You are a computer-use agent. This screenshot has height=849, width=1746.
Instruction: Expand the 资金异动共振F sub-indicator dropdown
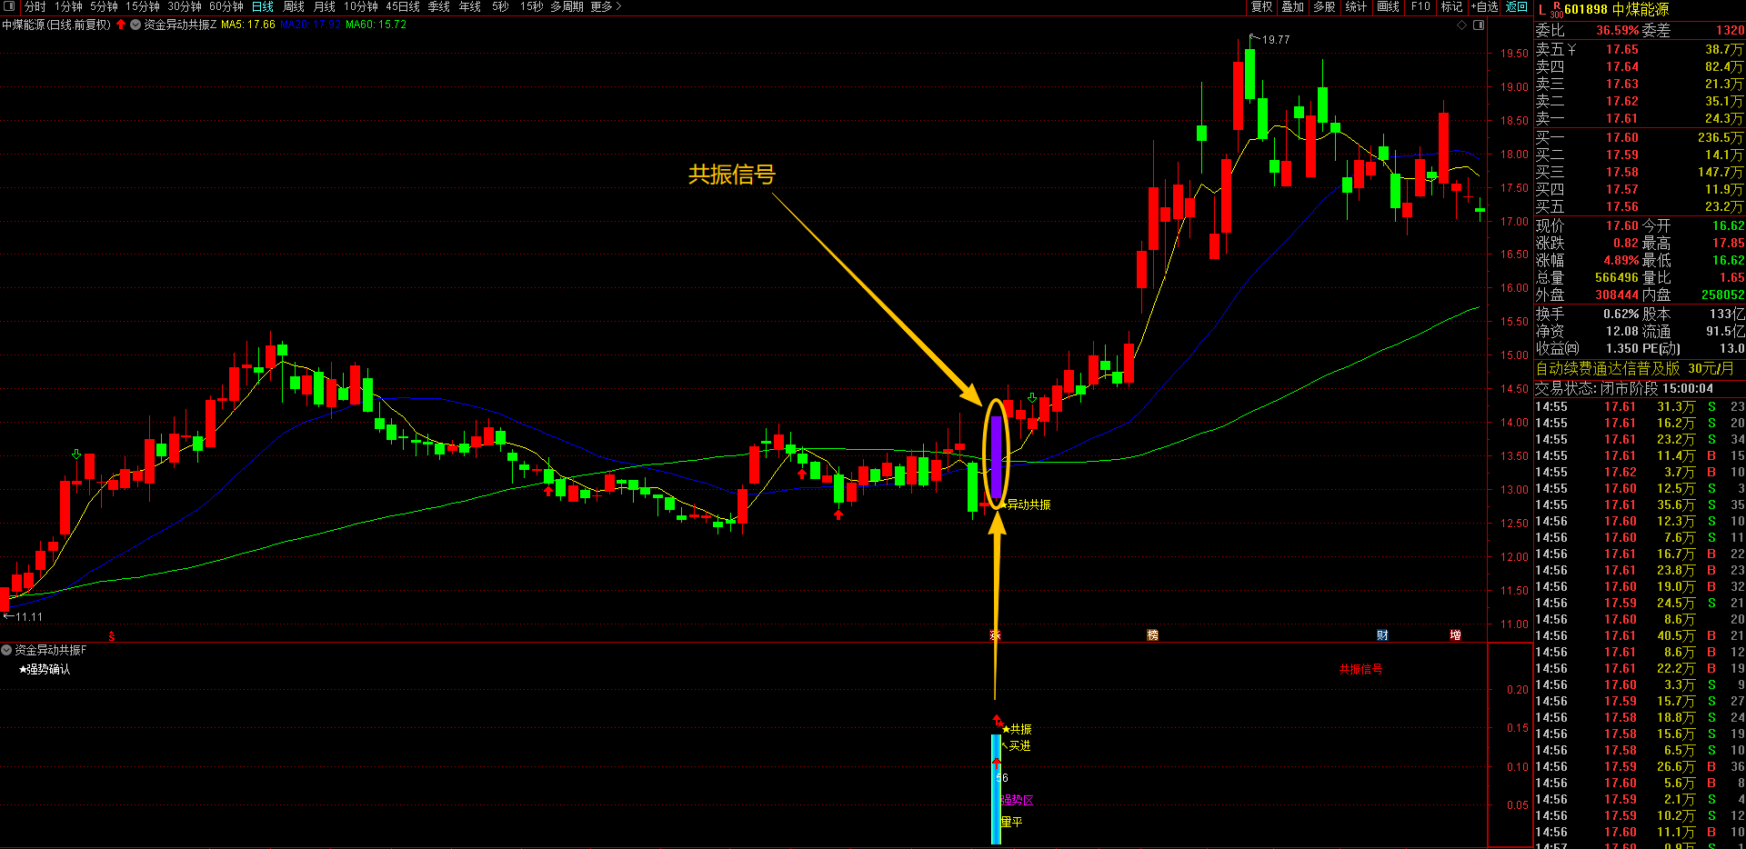click(6, 650)
